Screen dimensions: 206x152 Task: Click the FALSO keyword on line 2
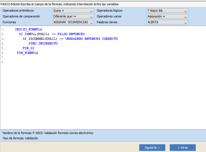pos(62,34)
